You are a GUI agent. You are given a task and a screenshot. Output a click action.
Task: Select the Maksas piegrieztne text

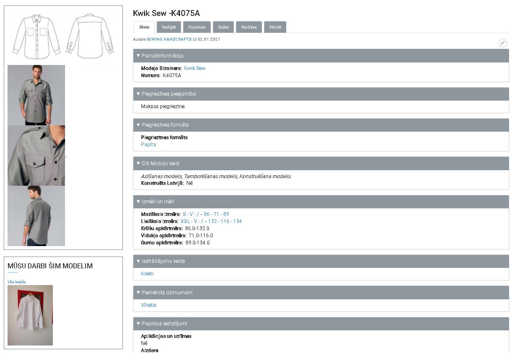click(163, 106)
